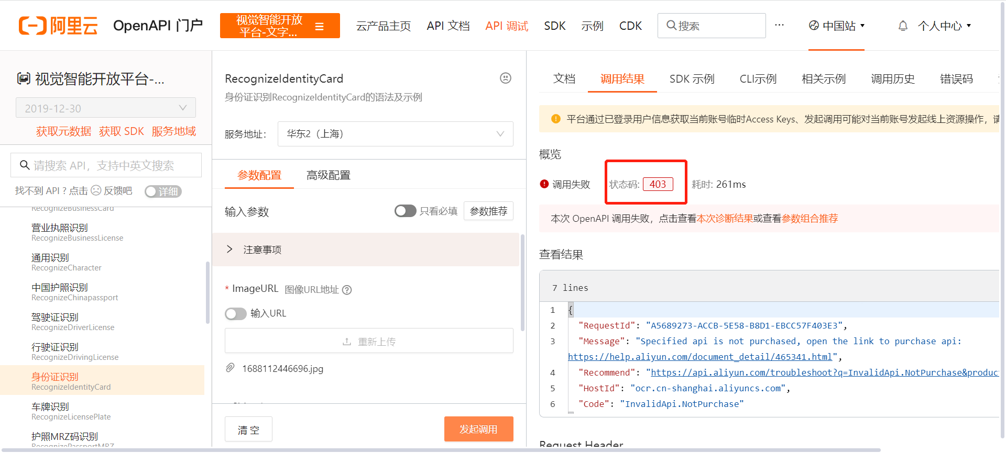Toggle the 只看必填 switch
Viewport: 1006px width, 453px height.
[405, 211]
